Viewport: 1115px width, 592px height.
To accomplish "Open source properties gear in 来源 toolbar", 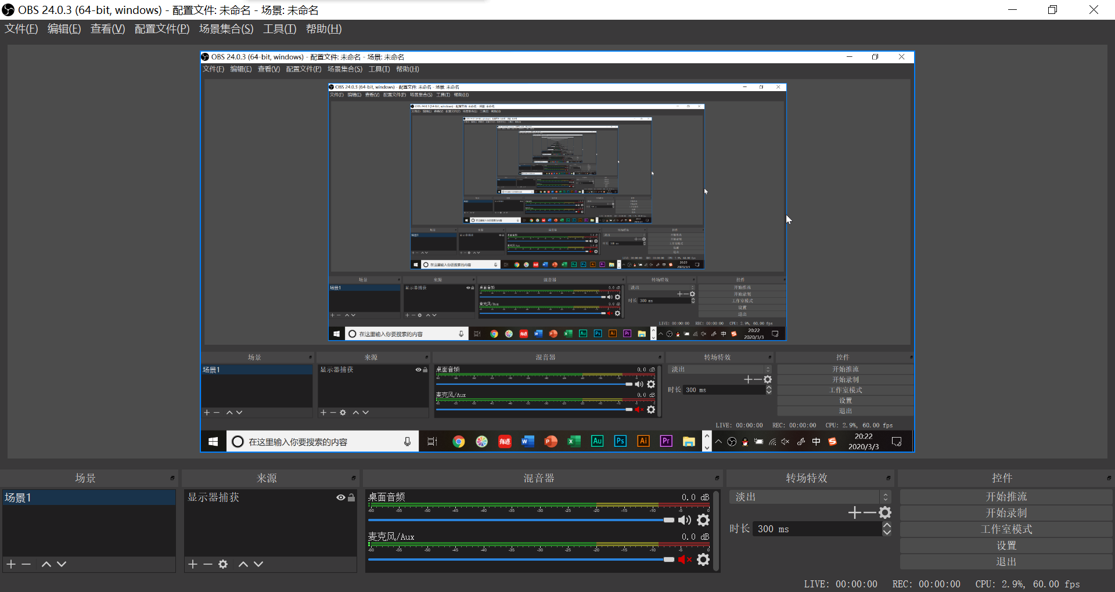I will (x=223, y=564).
